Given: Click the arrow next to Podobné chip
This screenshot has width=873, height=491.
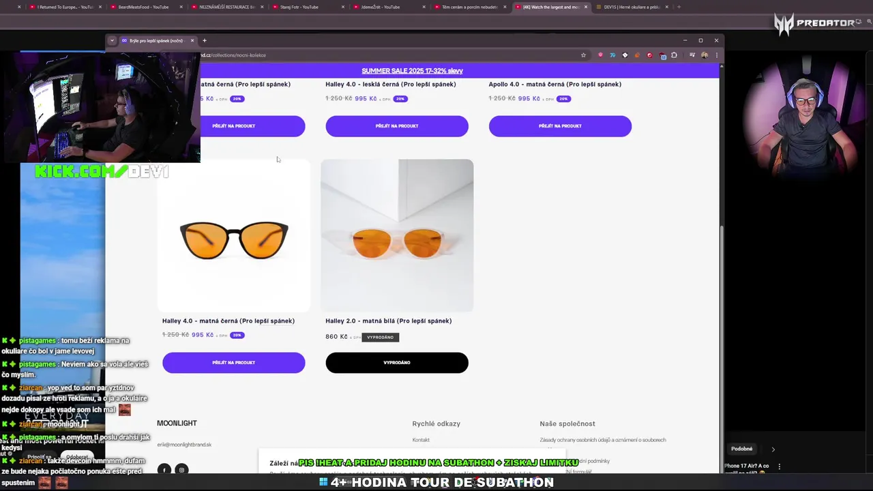Looking at the screenshot, I should click(773, 449).
